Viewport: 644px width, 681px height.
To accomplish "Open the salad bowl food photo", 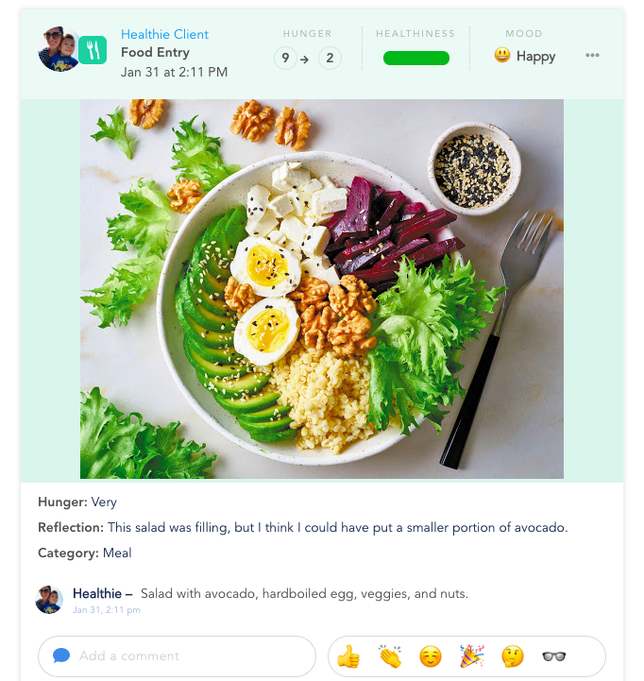I will [322, 289].
